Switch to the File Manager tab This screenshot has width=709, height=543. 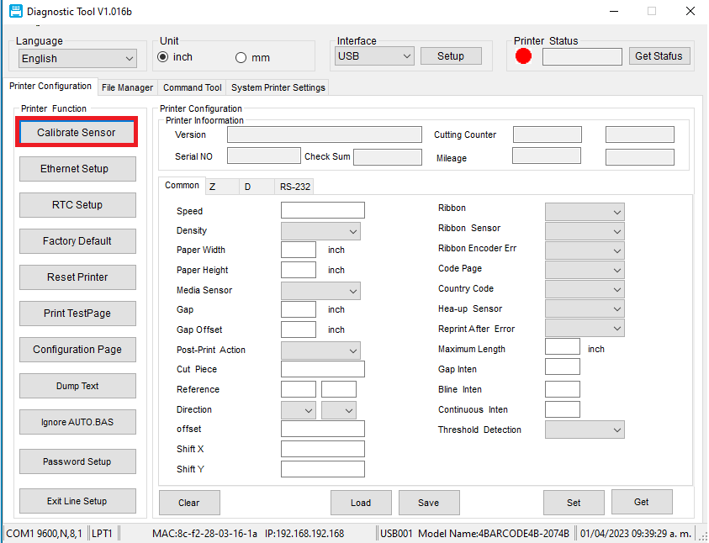128,87
